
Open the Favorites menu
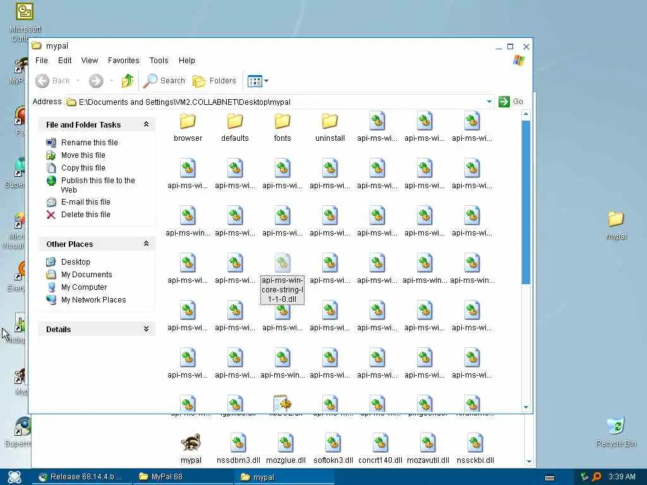pos(123,60)
